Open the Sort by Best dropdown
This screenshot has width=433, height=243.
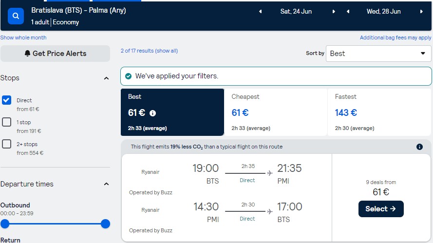tap(378, 54)
